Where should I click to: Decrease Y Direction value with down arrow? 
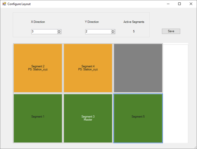pos(113,33)
